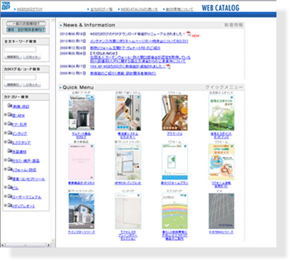Open the 提案・コンセプトツール category link
The image size is (291, 262).
tap(28, 179)
